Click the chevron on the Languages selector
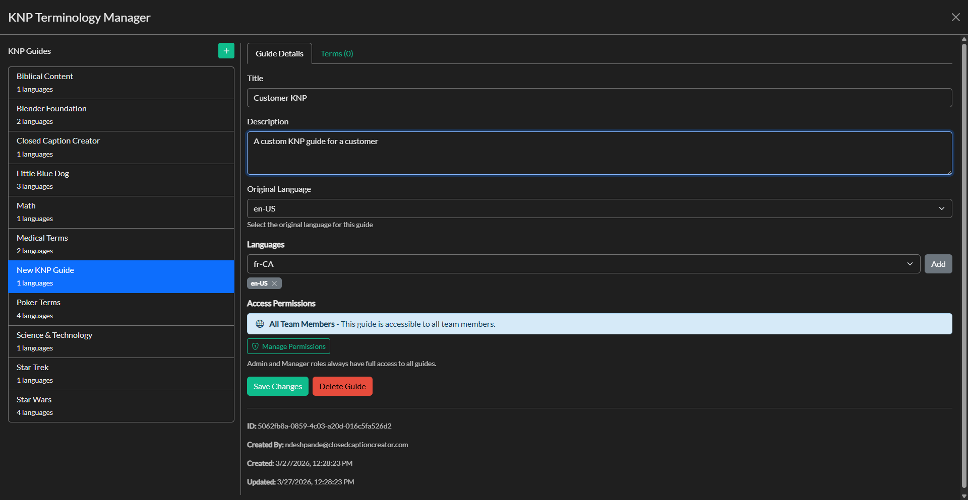This screenshot has height=500, width=968. 910,263
